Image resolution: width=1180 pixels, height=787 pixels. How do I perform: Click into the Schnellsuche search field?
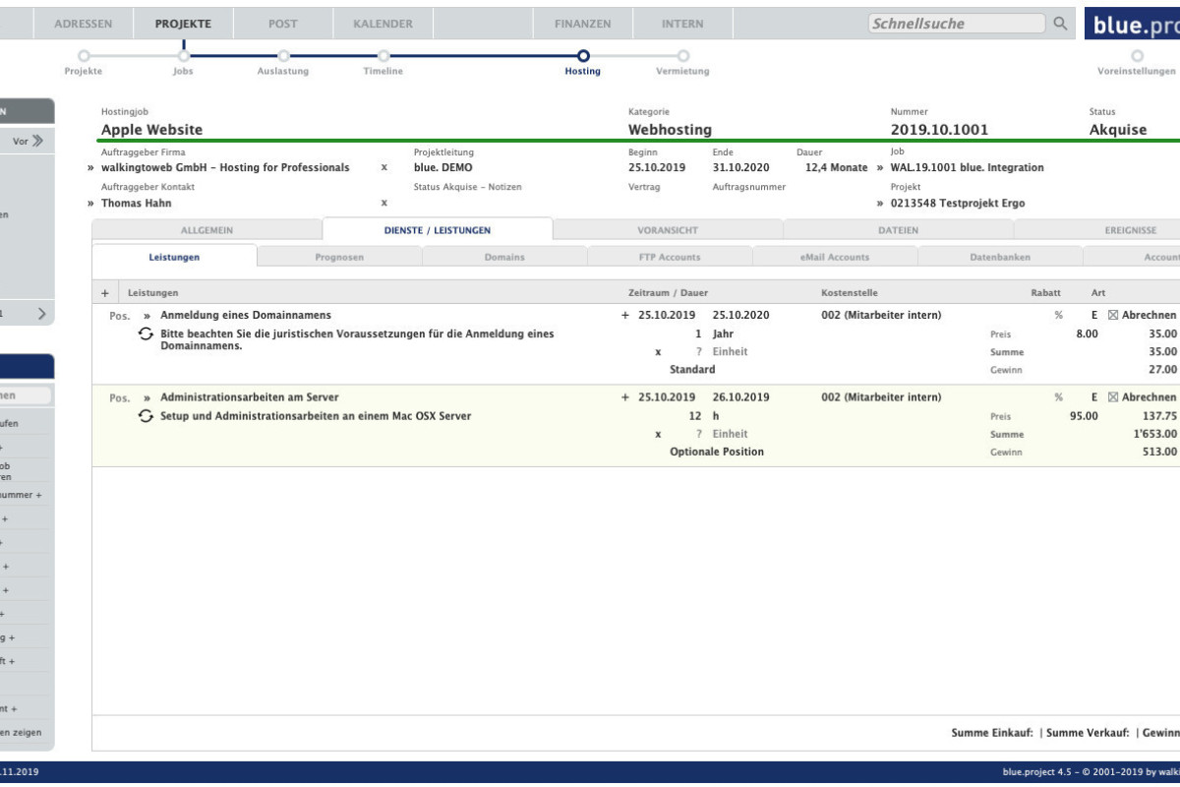pyautogui.click(x=956, y=24)
